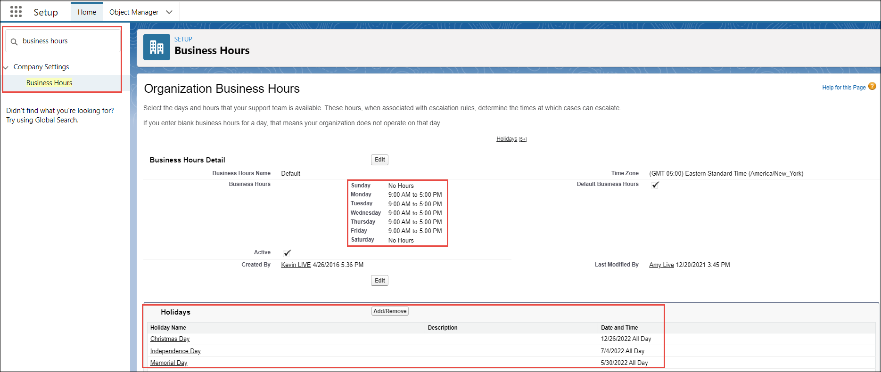
Task: Select Business Hours in the sidebar
Action: pyautogui.click(x=49, y=83)
